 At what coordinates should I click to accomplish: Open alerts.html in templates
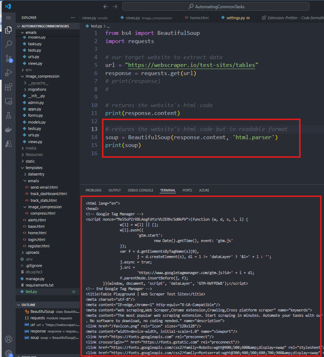[x=48, y=220]
